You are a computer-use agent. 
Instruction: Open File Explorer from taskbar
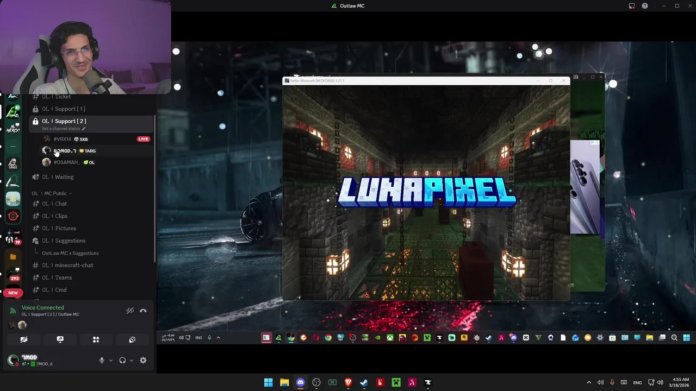click(284, 382)
